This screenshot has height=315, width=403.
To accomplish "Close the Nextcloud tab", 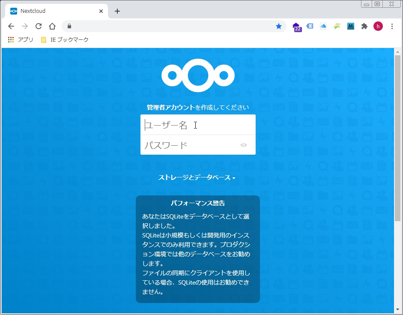I will [x=101, y=11].
